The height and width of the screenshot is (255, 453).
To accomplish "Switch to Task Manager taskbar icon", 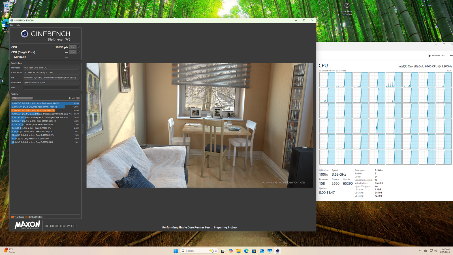I will pyautogui.click(x=270, y=251).
